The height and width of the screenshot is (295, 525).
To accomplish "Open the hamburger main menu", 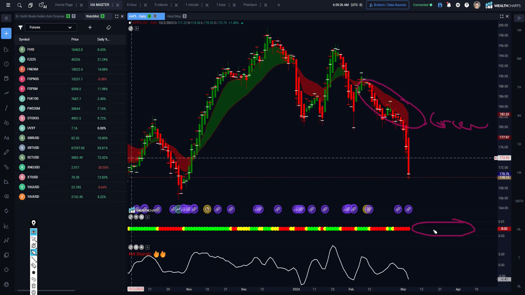I will click(x=8, y=5).
